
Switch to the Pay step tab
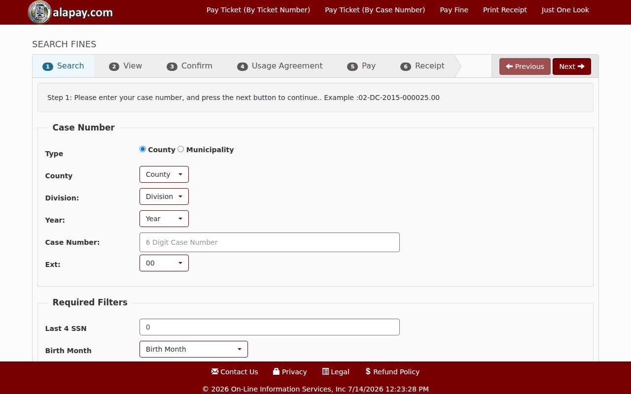click(361, 66)
